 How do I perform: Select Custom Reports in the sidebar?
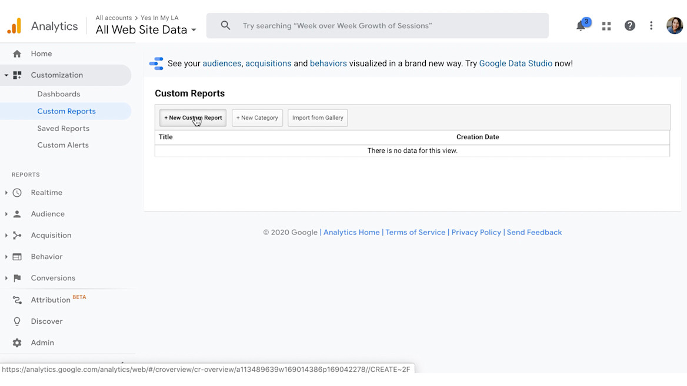tap(66, 111)
